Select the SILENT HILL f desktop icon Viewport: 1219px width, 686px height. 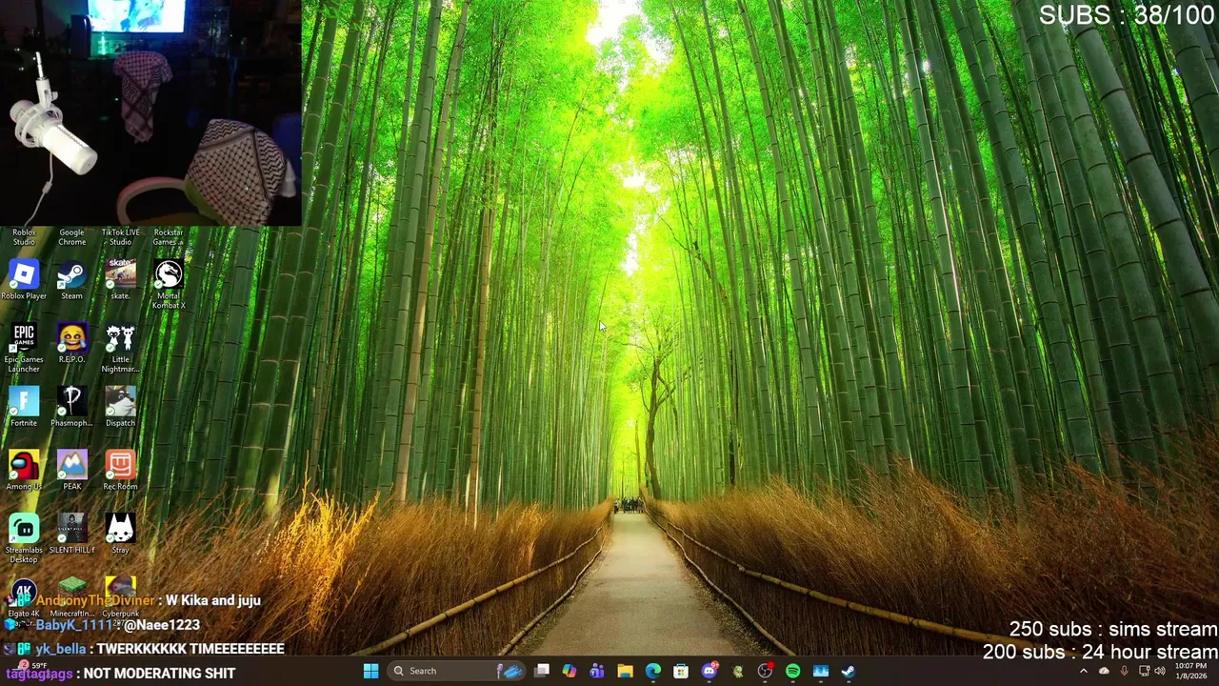coord(71,535)
